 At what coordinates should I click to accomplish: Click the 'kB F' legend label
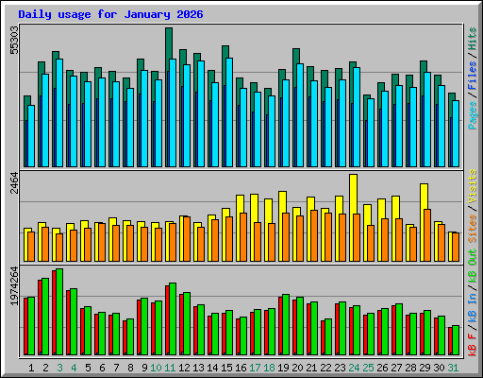pyautogui.click(x=473, y=345)
